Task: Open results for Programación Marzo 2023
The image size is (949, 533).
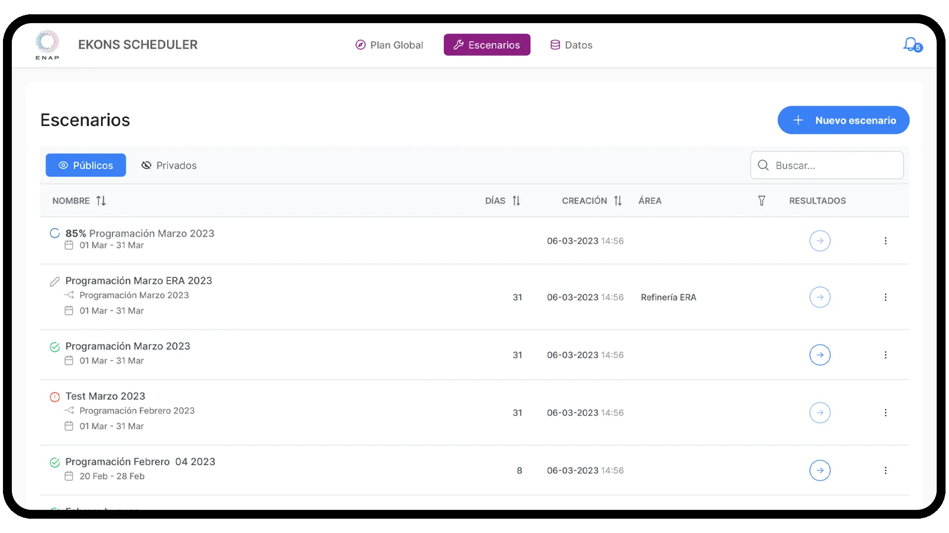Action: (820, 355)
